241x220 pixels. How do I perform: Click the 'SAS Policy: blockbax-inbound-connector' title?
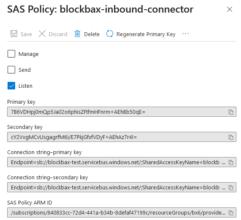tap(100, 10)
